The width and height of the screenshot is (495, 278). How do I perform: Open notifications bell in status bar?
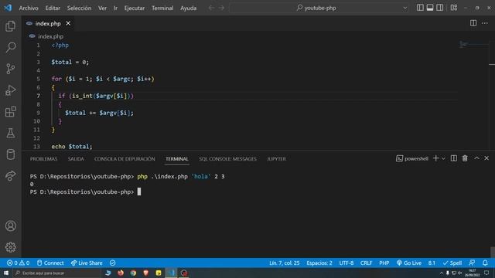pos(485,263)
